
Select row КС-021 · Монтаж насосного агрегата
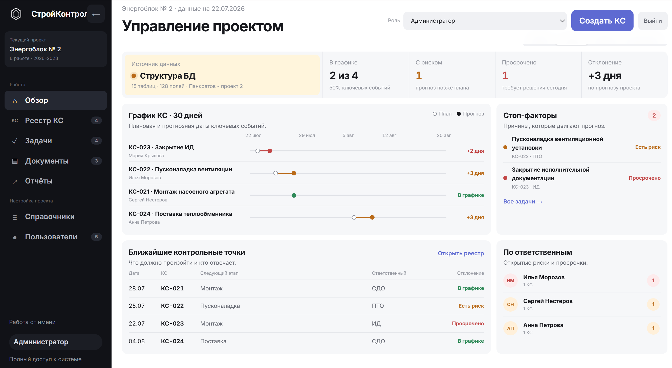306,195
